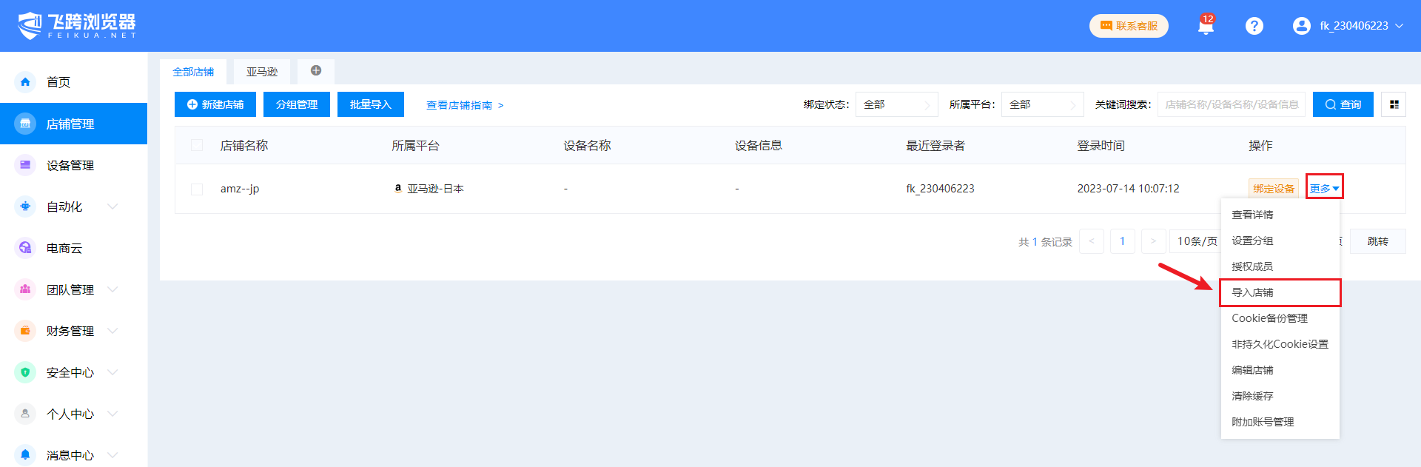The width and height of the screenshot is (1421, 467).
Task: Click the user avatar icon
Action: [1301, 26]
